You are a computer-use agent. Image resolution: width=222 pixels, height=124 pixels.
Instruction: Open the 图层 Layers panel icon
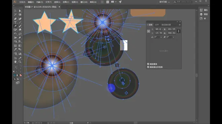point(203,14)
